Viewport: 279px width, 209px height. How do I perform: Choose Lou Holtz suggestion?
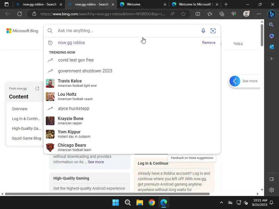click(x=132, y=97)
